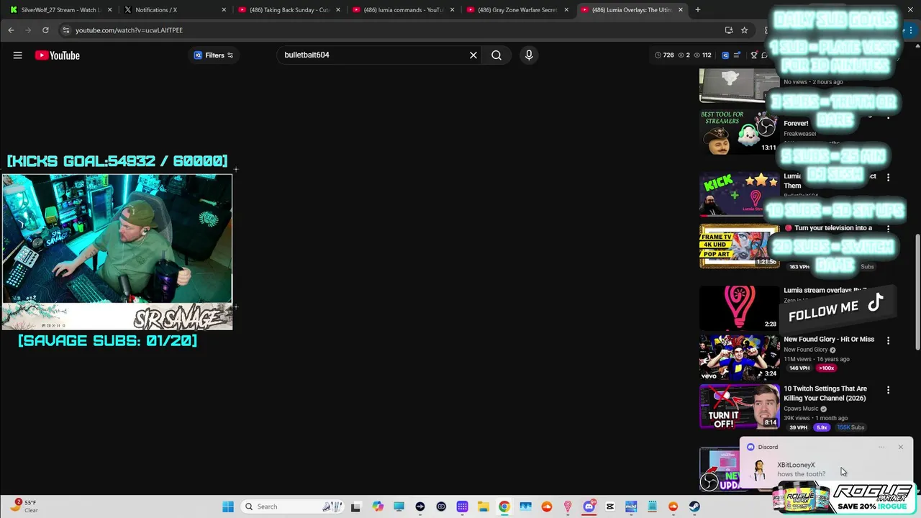This screenshot has height=518, width=921.
Task: Reload the current page
Action: [45, 30]
